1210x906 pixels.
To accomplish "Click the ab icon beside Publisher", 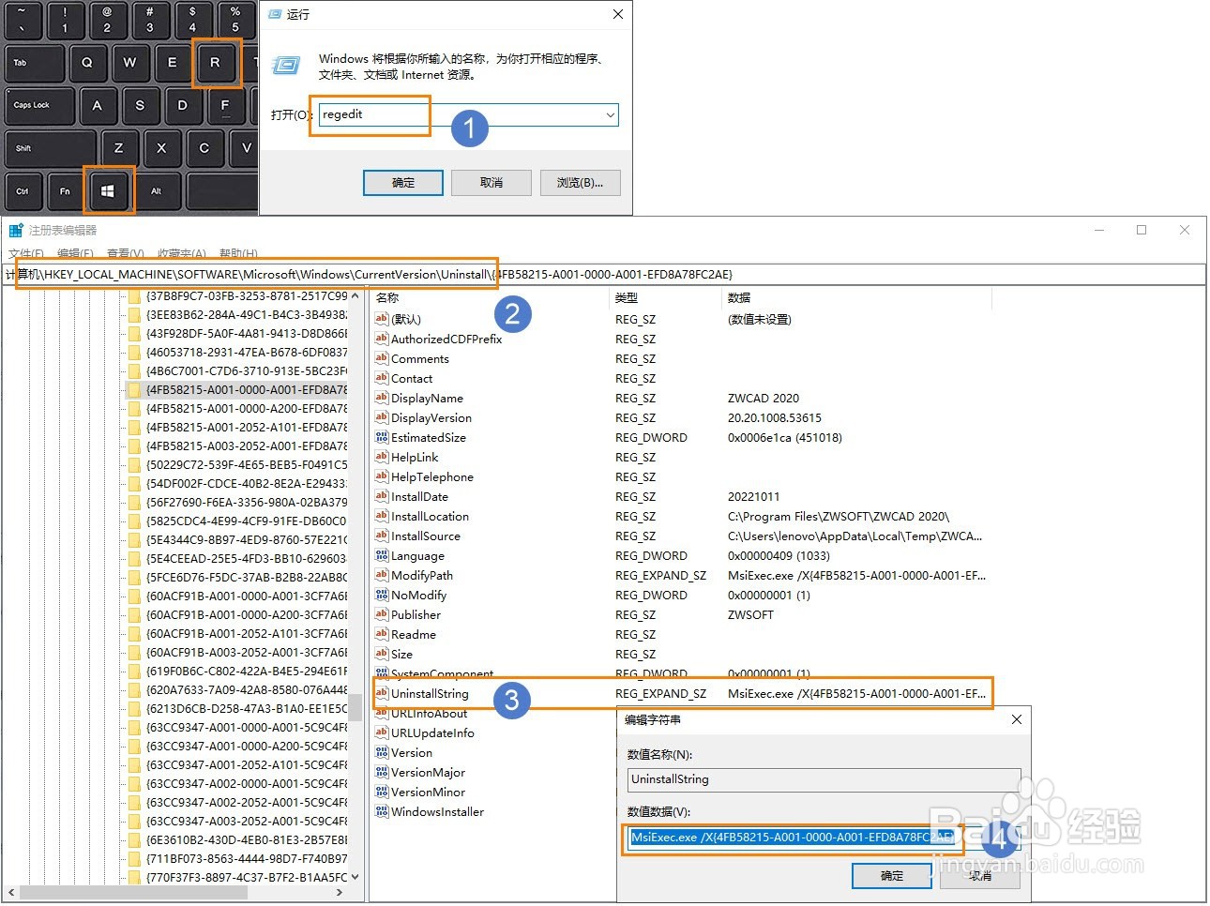I will 381,614.
